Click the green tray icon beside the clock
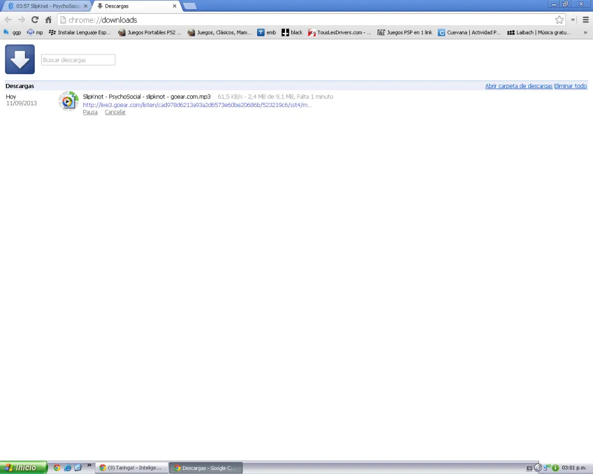This screenshot has width=593, height=474. coord(555,468)
